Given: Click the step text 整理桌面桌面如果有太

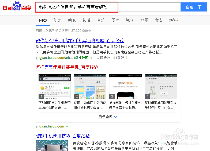Looking at the screenshot, I should [161, 103].
